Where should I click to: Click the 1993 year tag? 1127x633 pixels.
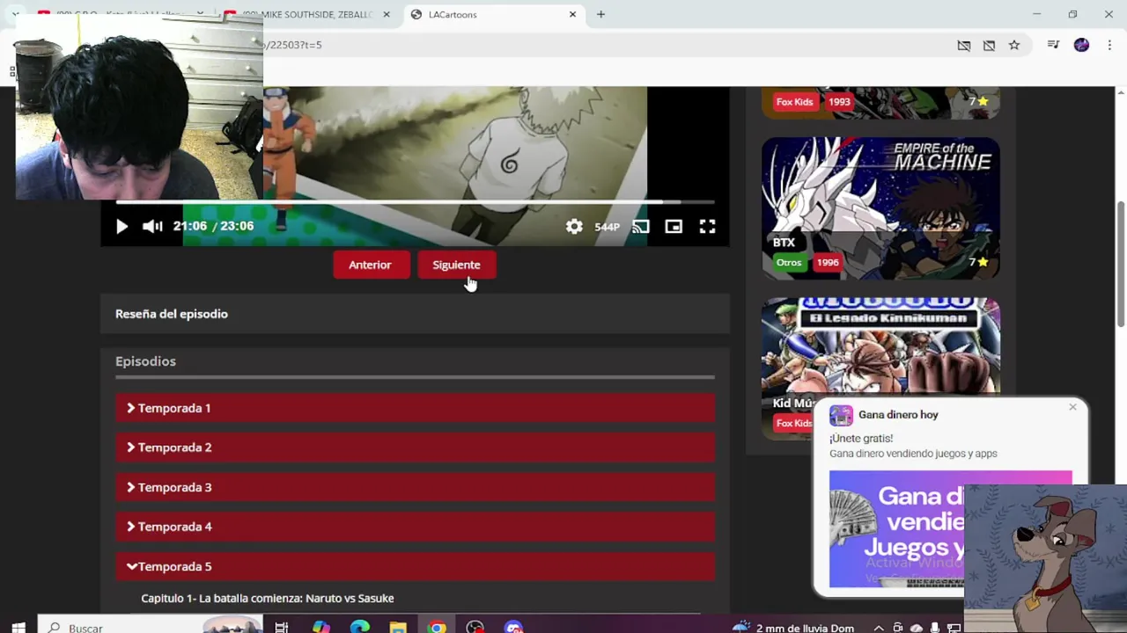[x=839, y=102]
